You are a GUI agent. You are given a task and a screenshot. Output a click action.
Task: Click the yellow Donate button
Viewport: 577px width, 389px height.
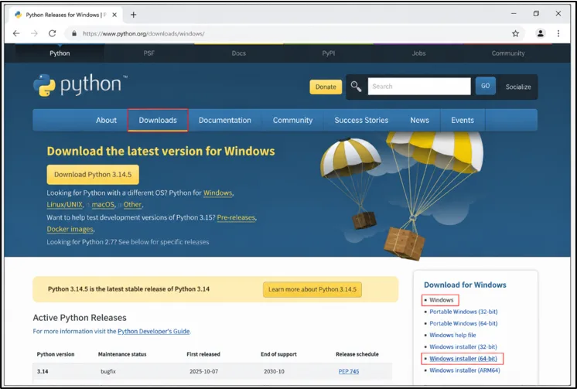point(326,87)
